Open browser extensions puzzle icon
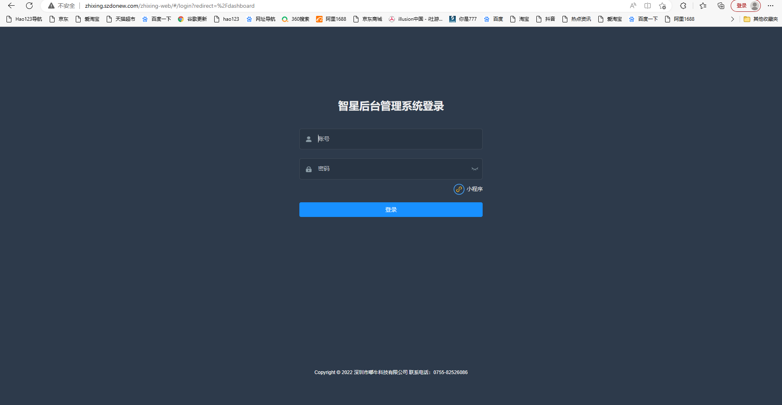This screenshot has width=782, height=405. (x=683, y=6)
